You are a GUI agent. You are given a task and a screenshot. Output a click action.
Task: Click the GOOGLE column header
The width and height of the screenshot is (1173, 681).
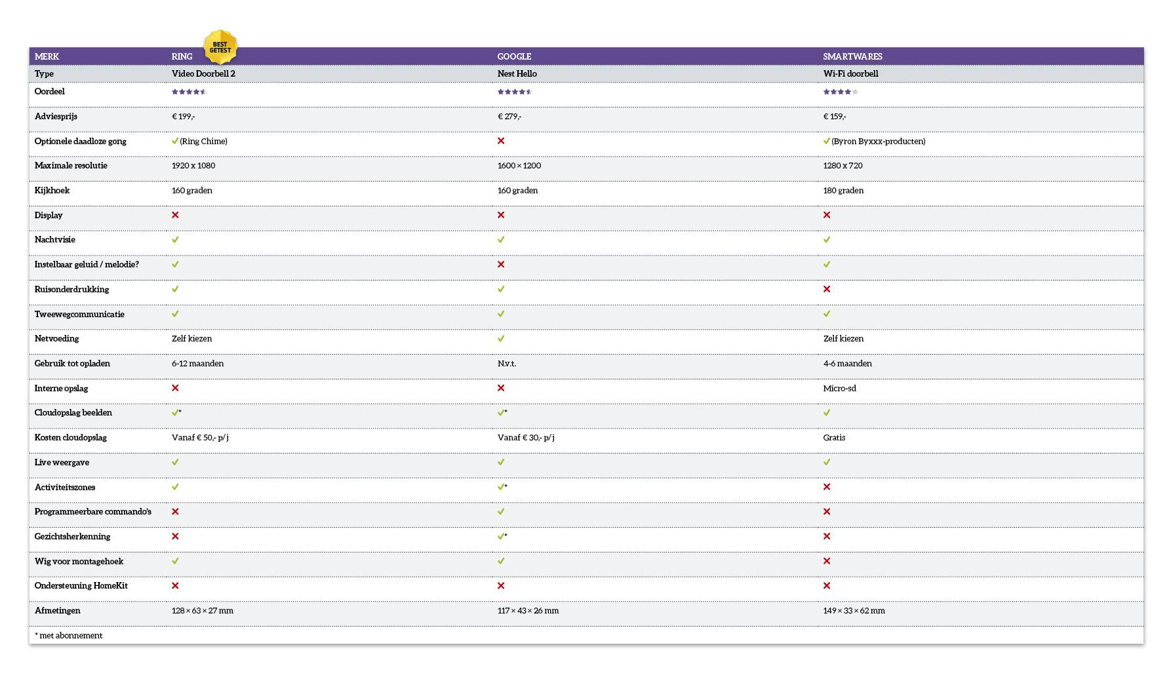[514, 56]
